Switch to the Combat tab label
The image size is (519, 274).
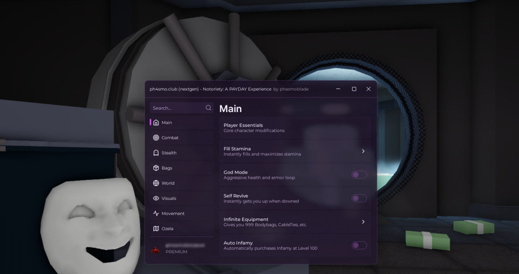(170, 138)
